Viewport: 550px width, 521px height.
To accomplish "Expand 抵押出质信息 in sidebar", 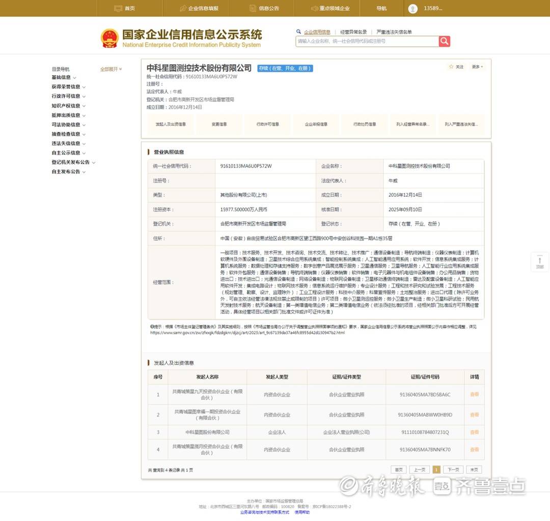I will pos(68,115).
